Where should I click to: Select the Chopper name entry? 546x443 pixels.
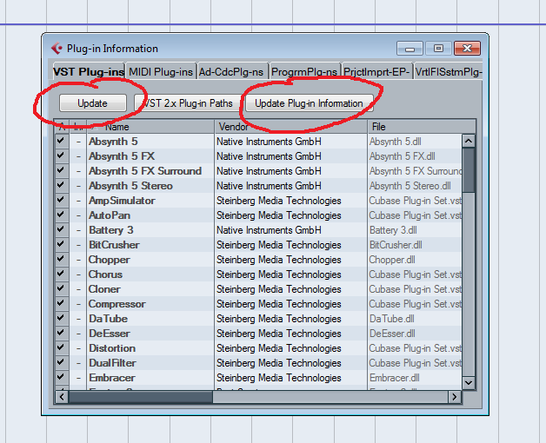(110, 260)
